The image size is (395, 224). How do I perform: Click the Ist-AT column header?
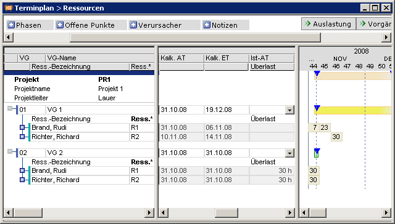272,58
